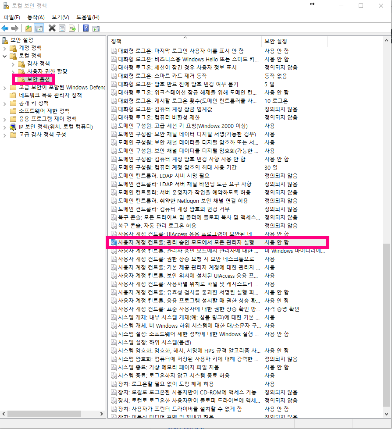Expand the 공개 키 정책 node
This screenshot has width=392, height=429.
[x=5, y=104]
